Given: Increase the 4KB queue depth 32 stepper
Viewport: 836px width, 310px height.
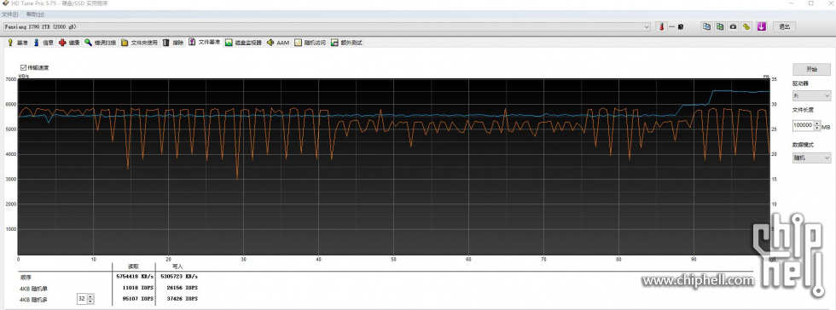Looking at the screenshot, I should 90,296.
